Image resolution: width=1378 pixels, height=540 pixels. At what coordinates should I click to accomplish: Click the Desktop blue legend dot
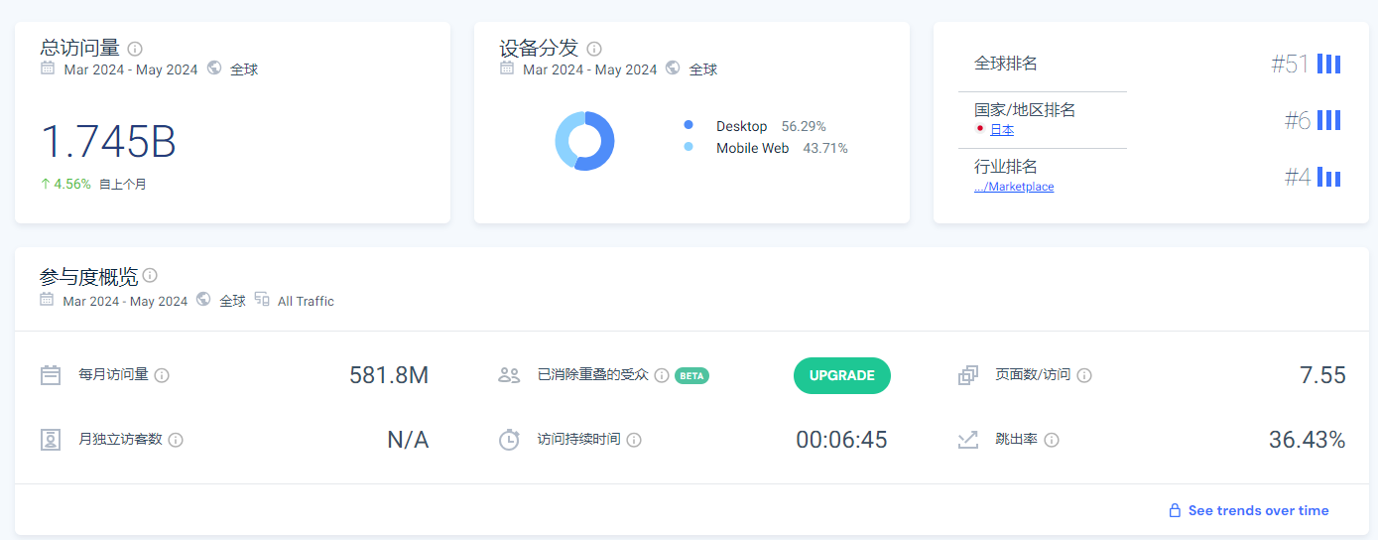tap(689, 125)
